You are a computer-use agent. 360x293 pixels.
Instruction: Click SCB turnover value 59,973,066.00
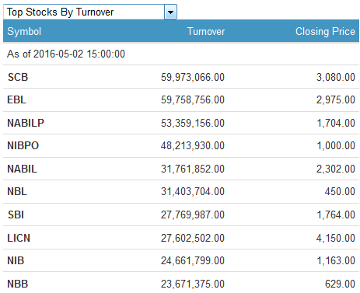click(x=193, y=77)
